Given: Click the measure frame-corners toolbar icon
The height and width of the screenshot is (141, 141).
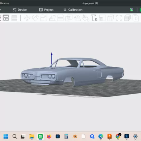Looking at the screenshot, I should pos(119,18).
